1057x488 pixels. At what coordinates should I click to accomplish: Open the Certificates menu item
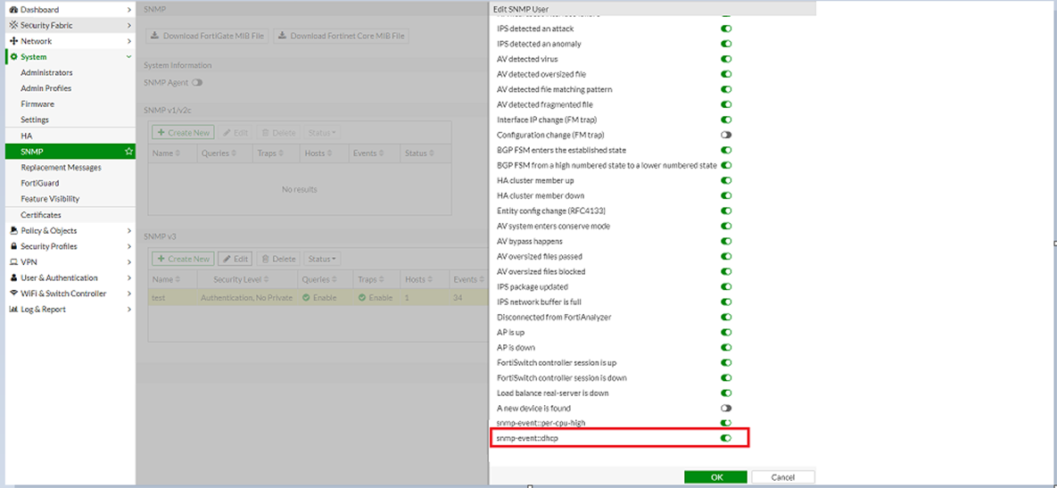coord(41,215)
